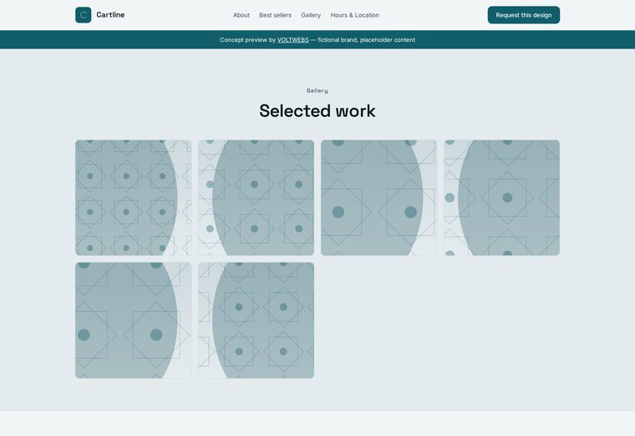Open third gallery thumbnail in top row

coord(379,198)
